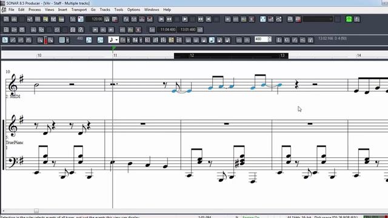
Task: Click the red ACT learn icon
Action: (298, 19)
